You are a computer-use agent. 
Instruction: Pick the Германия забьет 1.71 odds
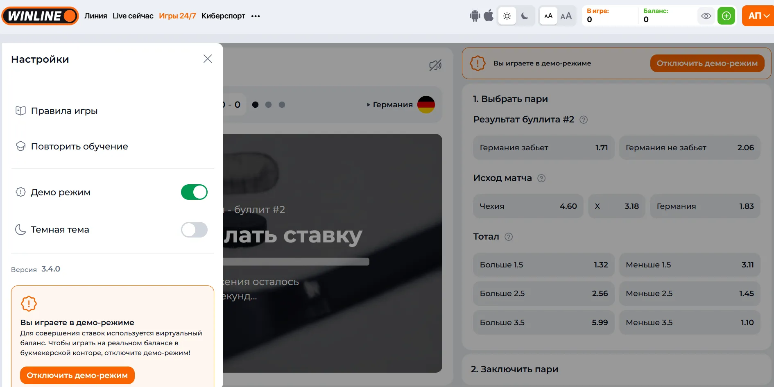pyautogui.click(x=543, y=147)
